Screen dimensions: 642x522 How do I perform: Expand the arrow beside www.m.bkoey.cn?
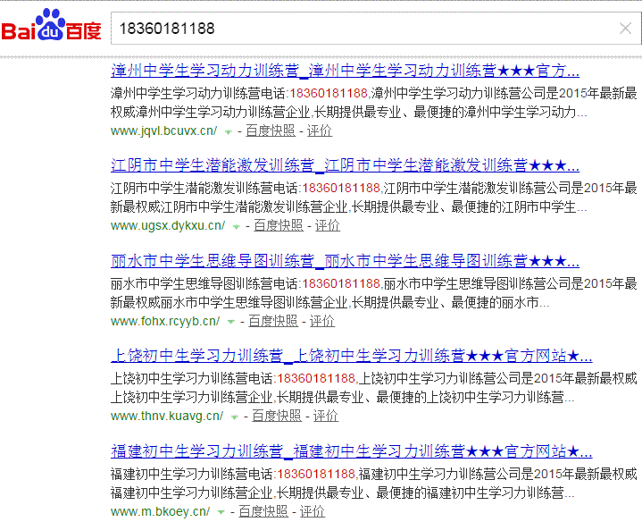(x=221, y=512)
